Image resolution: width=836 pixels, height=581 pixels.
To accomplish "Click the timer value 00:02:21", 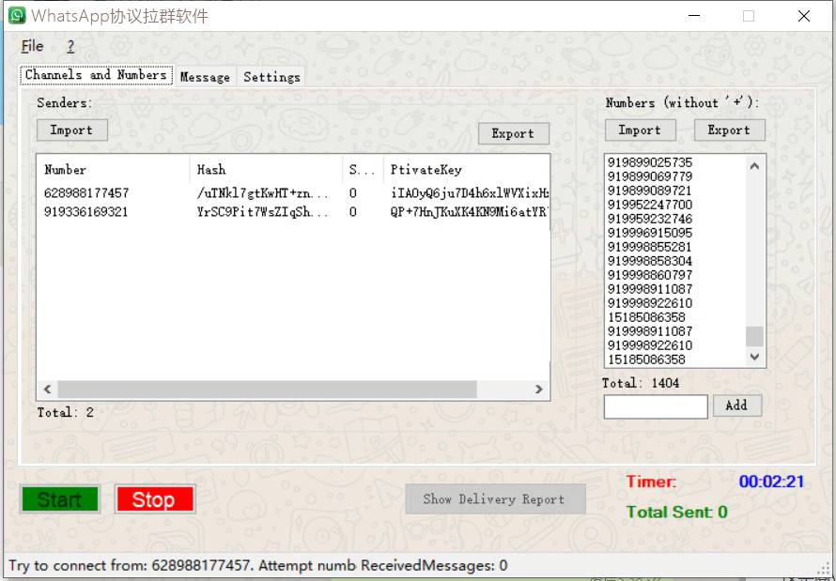I will [x=771, y=482].
